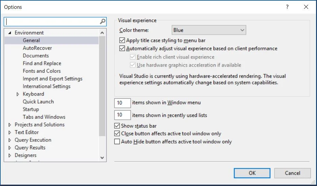Expand the Query Execution node

(10, 140)
